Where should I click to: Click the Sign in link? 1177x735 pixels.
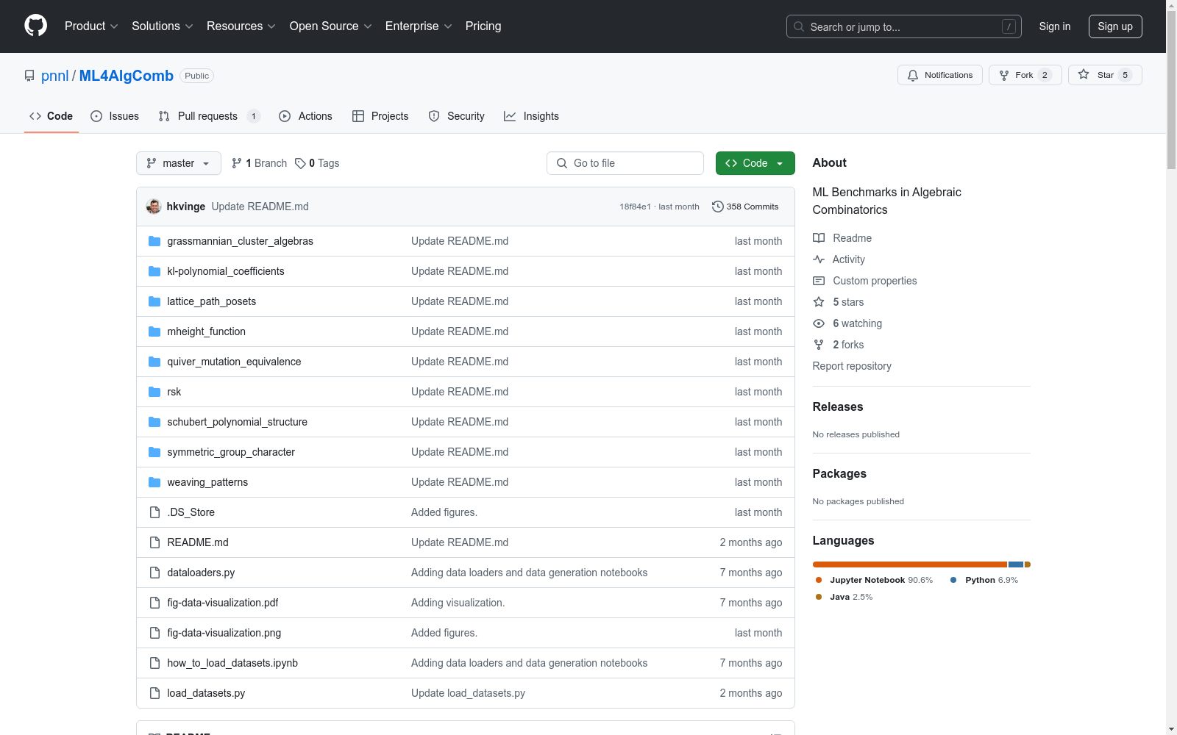coord(1055,26)
